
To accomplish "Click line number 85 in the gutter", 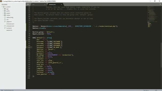I will pyautogui.click(x=29, y=47).
